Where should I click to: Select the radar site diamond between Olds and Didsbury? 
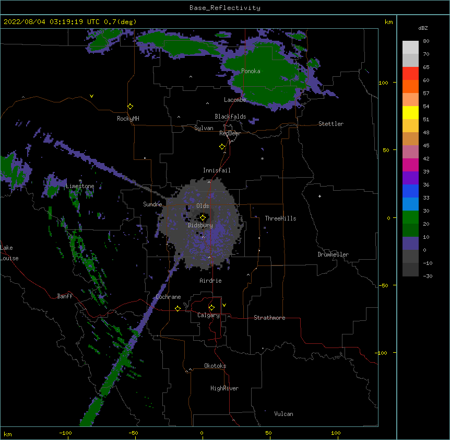point(203,218)
